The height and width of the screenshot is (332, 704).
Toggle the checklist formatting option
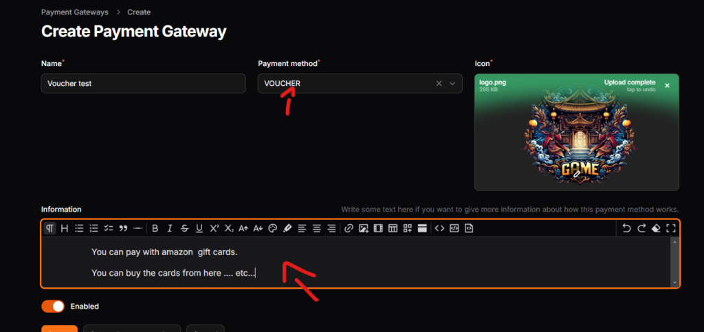coord(109,228)
